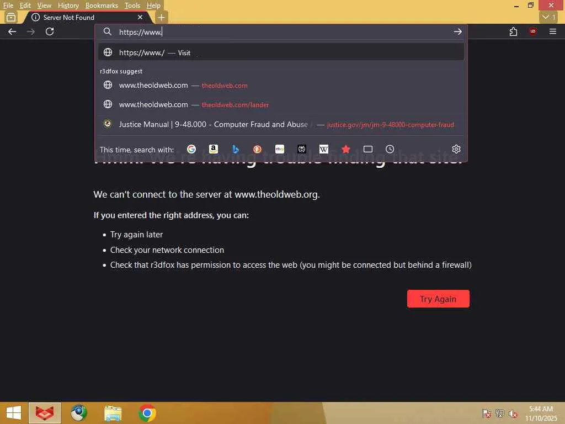The height and width of the screenshot is (424, 565).
Task: Search open tabs with the tab icon
Action: tap(368, 149)
